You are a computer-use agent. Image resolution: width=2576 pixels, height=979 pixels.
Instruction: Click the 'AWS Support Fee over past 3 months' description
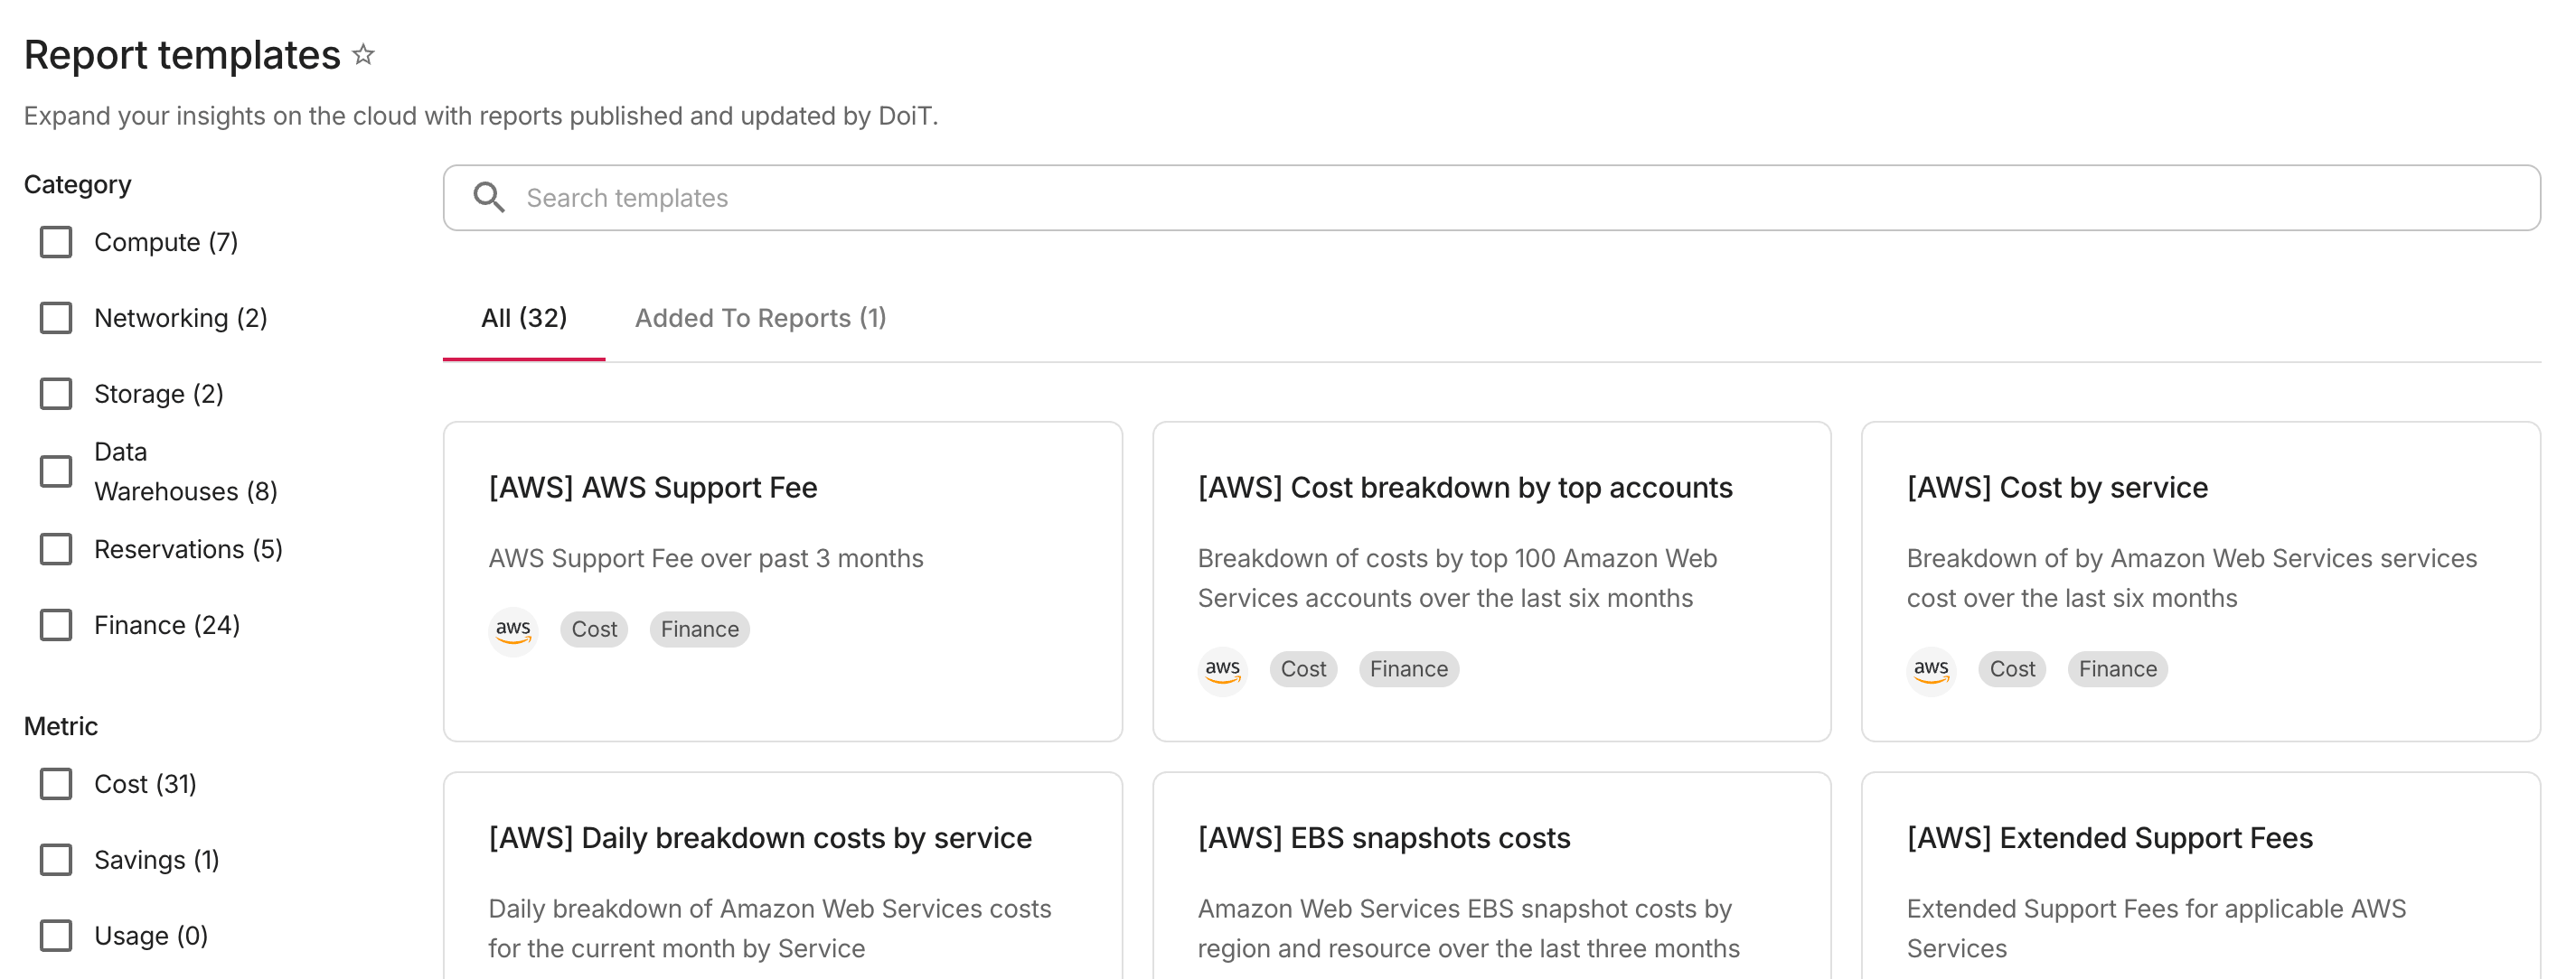pyautogui.click(x=706, y=558)
